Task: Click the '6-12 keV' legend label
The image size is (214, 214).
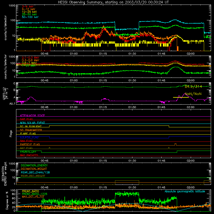Action: click(x=29, y=9)
